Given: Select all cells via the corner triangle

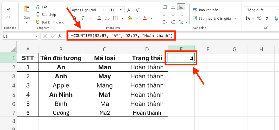Looking at the screenshot, I should [13, 49].
